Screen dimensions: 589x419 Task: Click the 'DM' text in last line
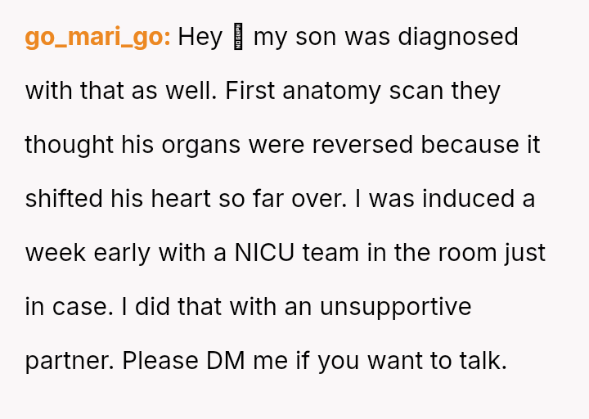(225, 361)
